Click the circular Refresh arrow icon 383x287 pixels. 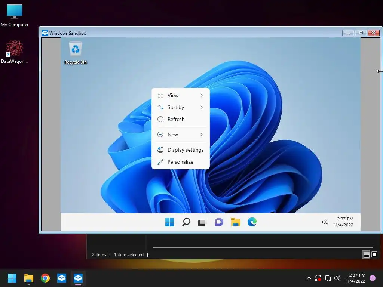(x=160, y=119)
